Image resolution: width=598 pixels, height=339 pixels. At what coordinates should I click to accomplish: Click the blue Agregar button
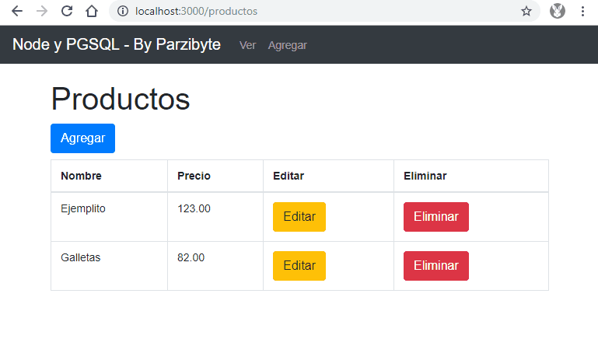click(82, 138)
